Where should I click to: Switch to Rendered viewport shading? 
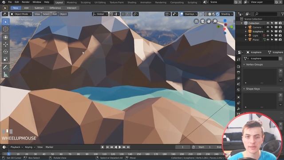coord(218,14)
